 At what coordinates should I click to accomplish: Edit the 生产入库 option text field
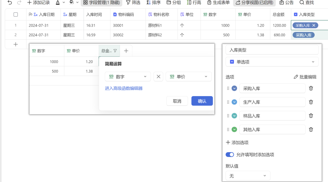pyautogui.click(x=272, y=102)
